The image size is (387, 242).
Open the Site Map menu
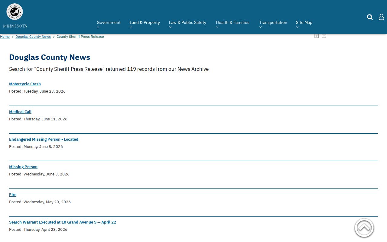point(304,22)
